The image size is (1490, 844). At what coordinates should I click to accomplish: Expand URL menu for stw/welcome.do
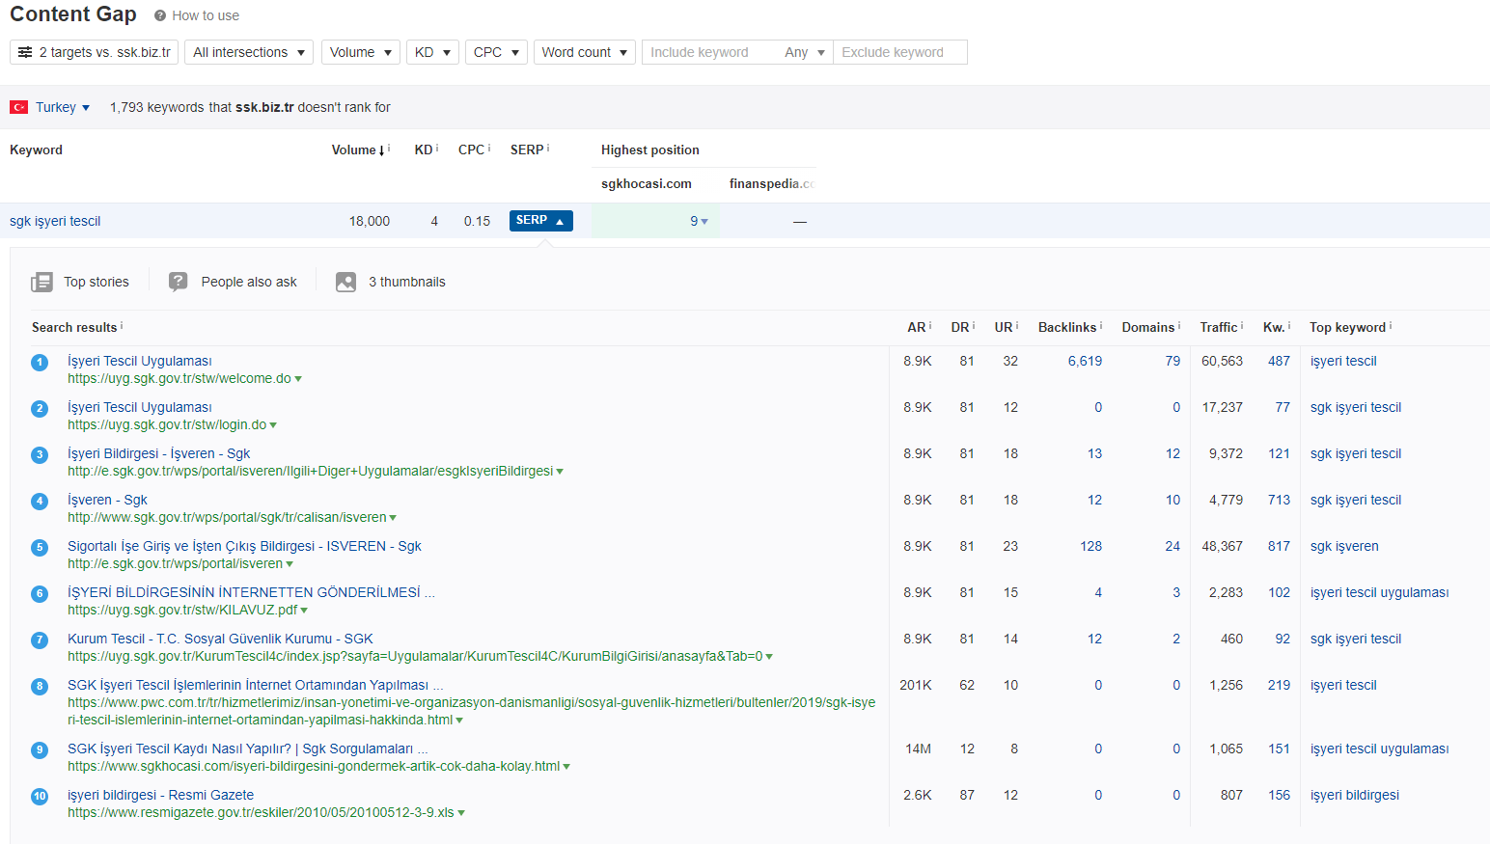point(298,379)
